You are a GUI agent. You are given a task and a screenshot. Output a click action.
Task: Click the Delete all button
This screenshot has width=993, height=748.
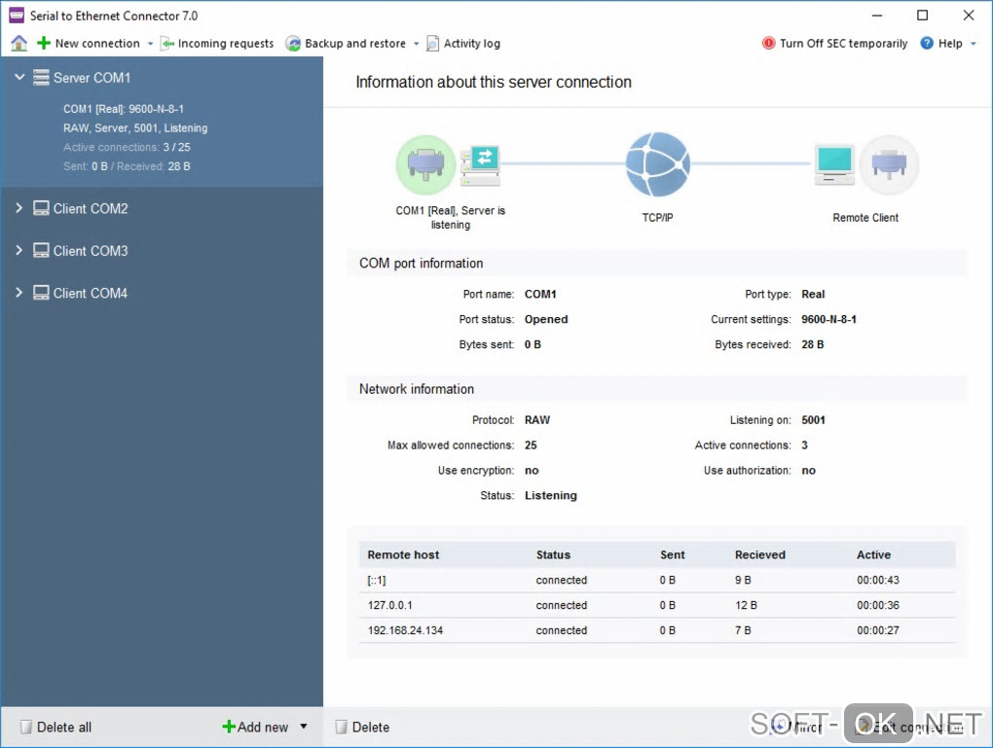tap(55, 728)
